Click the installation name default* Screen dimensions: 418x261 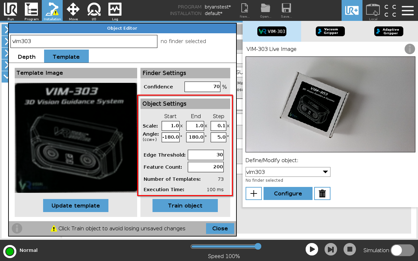[214, 13]
